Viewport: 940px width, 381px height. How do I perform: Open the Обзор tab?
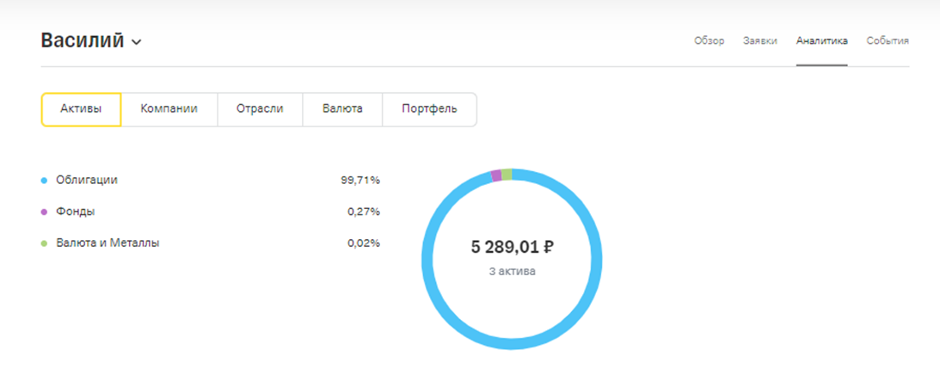[x=709, y=40]
